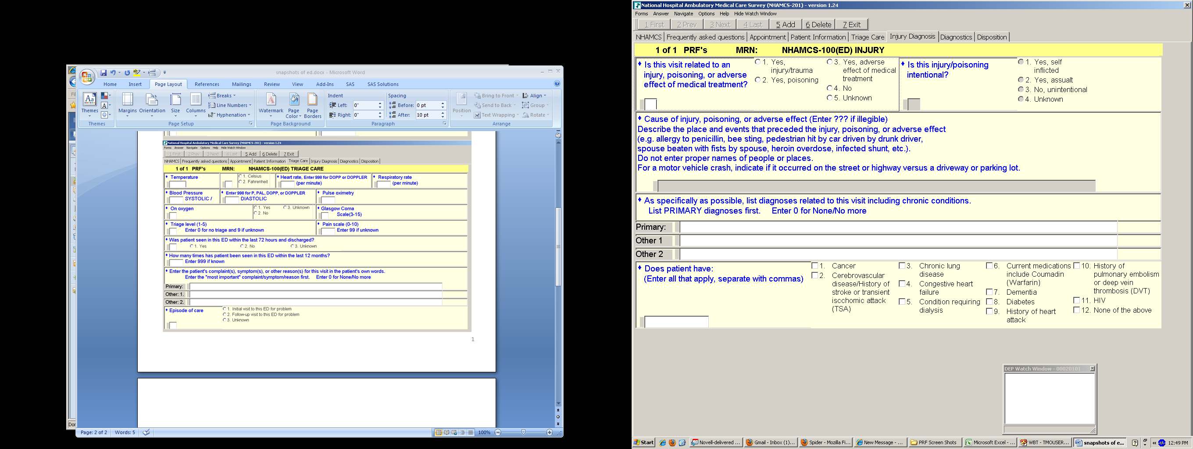Check the Cancer checkbox
The image size is (1193, 449).
tap(815, 266)
